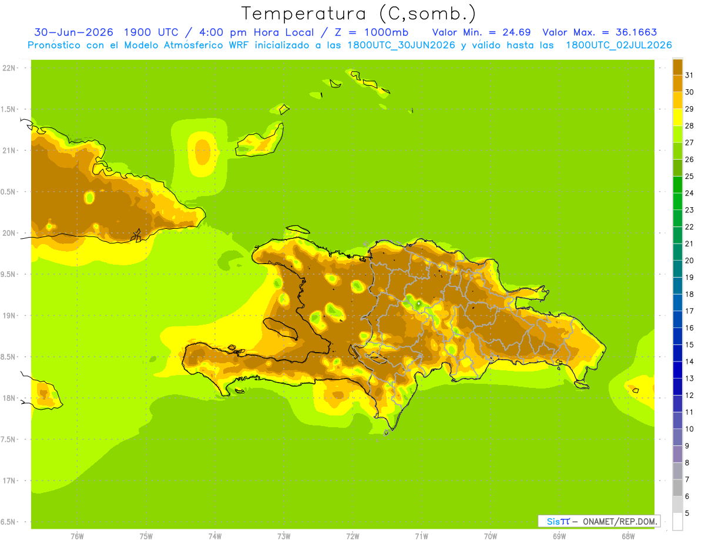
Task: Click the 'Valor Min. = 24.69' readout
Action: pos(482,32)
